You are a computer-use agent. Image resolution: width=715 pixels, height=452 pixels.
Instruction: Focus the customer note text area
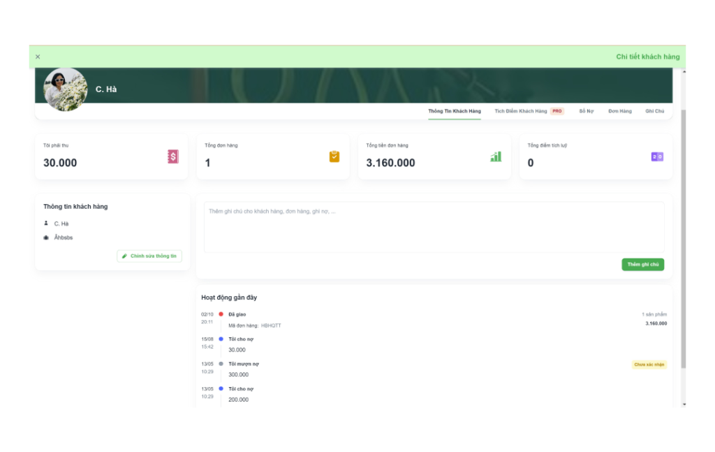[x=433, y=227]
